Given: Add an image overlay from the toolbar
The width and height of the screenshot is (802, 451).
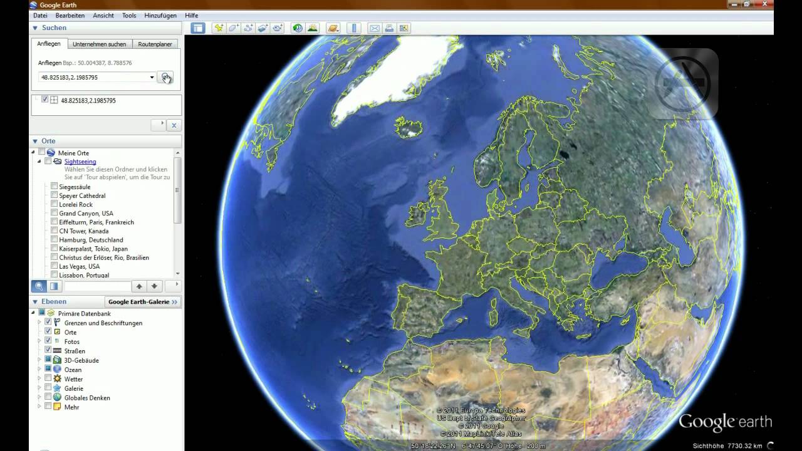Looking at the screenshot, I should pyautogui.click(x=263, y=28).
